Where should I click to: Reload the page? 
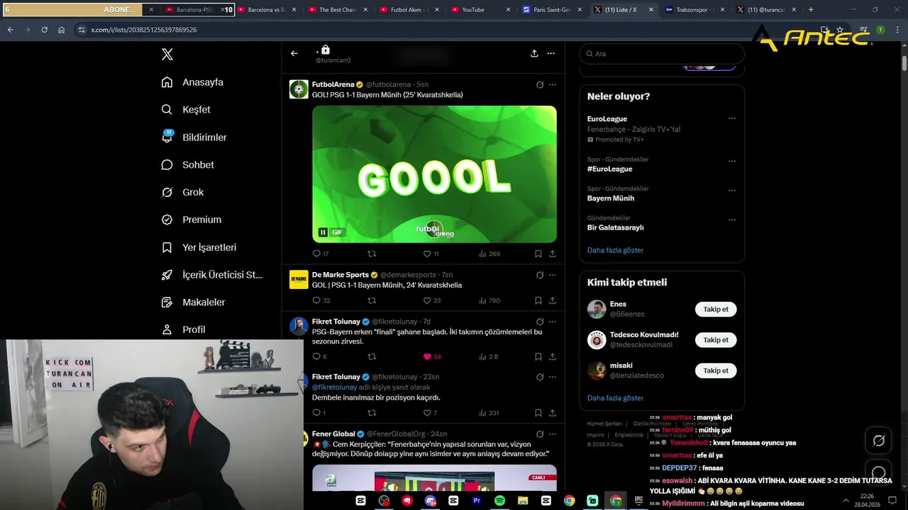click(x=44, y=30)
